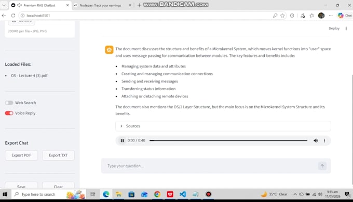Open the tab search dropdown arrow
Image resolution: width=353 pixels, height=202 pixels.
tap(4, 5)
